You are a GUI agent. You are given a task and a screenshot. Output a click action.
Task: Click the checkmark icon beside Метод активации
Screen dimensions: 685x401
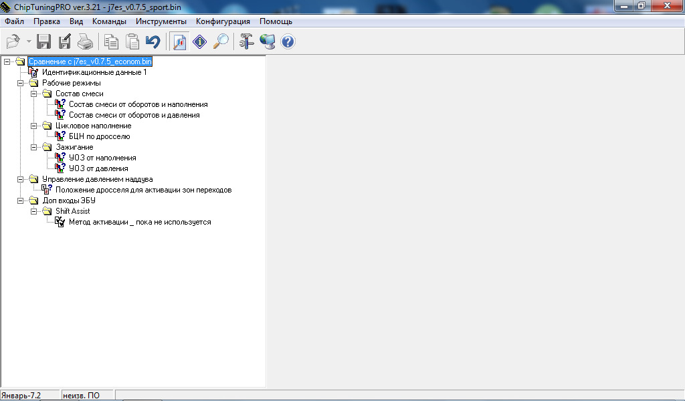point(60,222)
